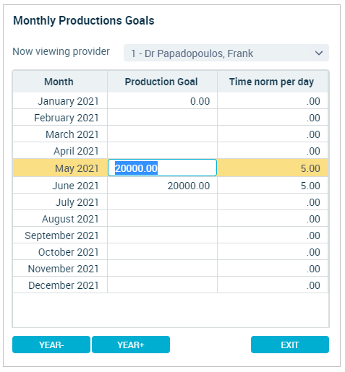This screenshot has width=345, height=372.
Task: Click the Time norm per day header
Action: click(x=273, y=82)
